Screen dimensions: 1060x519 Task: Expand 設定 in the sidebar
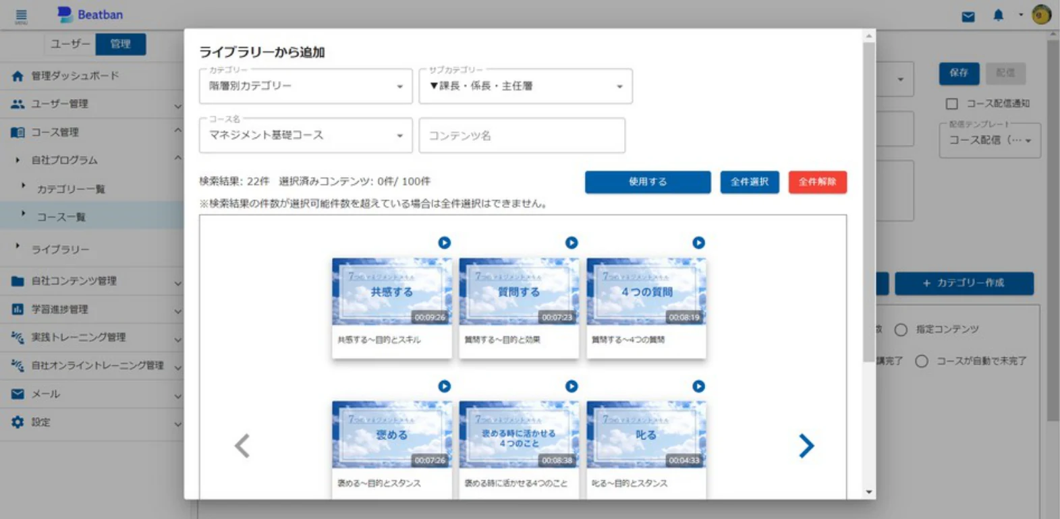92,422
